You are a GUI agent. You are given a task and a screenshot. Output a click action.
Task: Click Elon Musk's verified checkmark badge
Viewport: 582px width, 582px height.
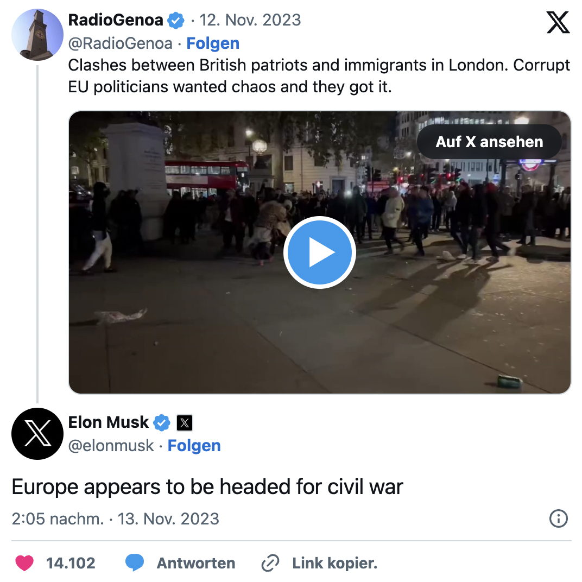[x=161, y=422]
